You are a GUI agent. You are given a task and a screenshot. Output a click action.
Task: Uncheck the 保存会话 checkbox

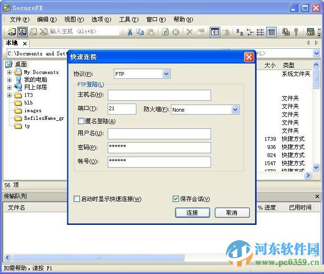click(x=176, y=199)
